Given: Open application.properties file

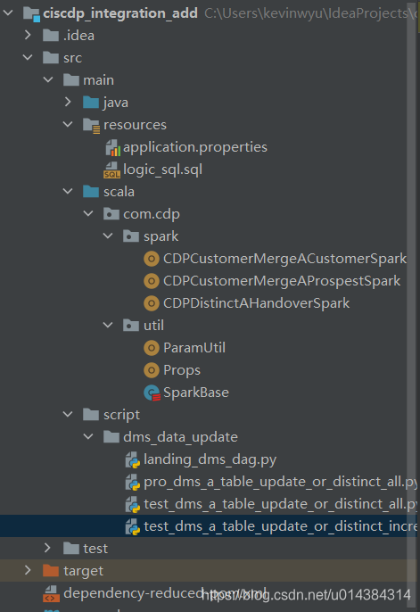Looking at the screenshot, I should 195,147.
